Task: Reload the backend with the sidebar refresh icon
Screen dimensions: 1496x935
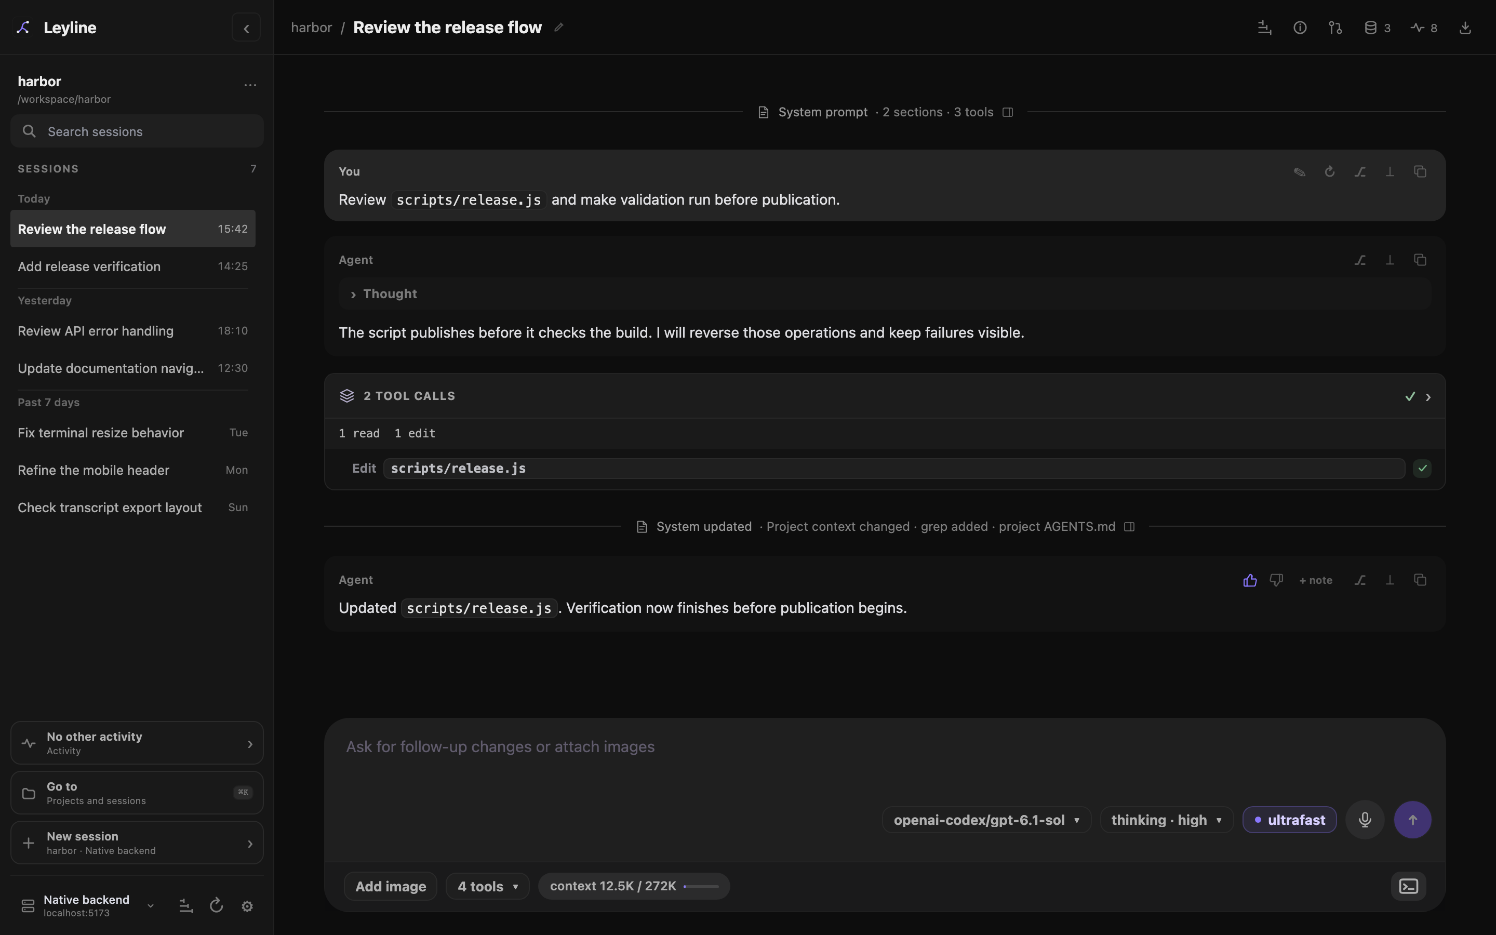Action: click(x=217, y=906)
